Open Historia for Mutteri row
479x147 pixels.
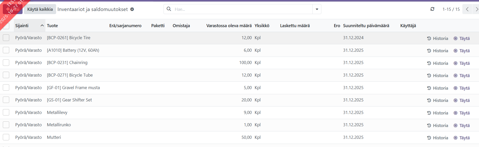pos(437,138)
